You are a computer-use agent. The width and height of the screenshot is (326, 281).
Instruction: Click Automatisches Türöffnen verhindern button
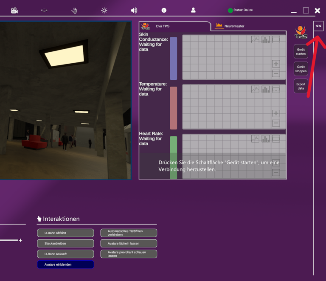click(x=129, y=233)
